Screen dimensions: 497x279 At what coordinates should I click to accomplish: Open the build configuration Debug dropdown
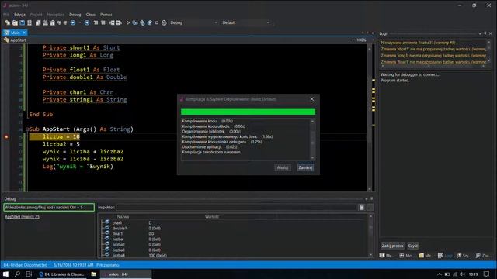(x=193, y=22)
